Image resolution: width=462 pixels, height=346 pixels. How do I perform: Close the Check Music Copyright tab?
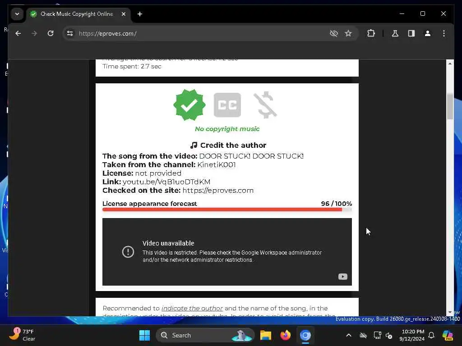(x=124, y=14)
